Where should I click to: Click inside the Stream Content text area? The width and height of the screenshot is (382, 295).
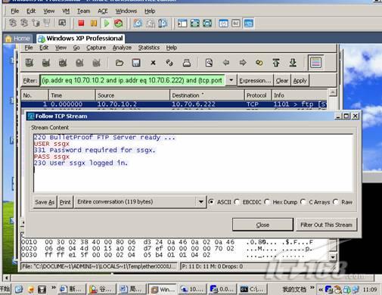193,163
